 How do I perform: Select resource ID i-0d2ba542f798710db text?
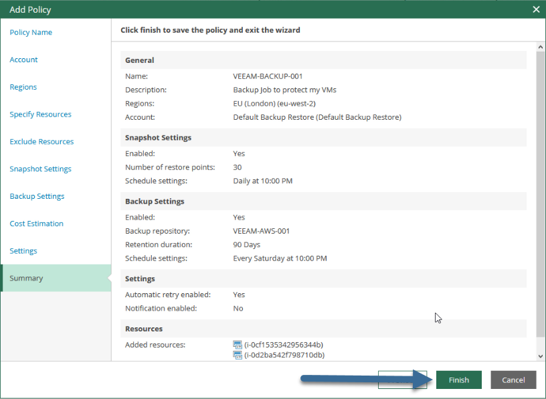click(284, 355)
